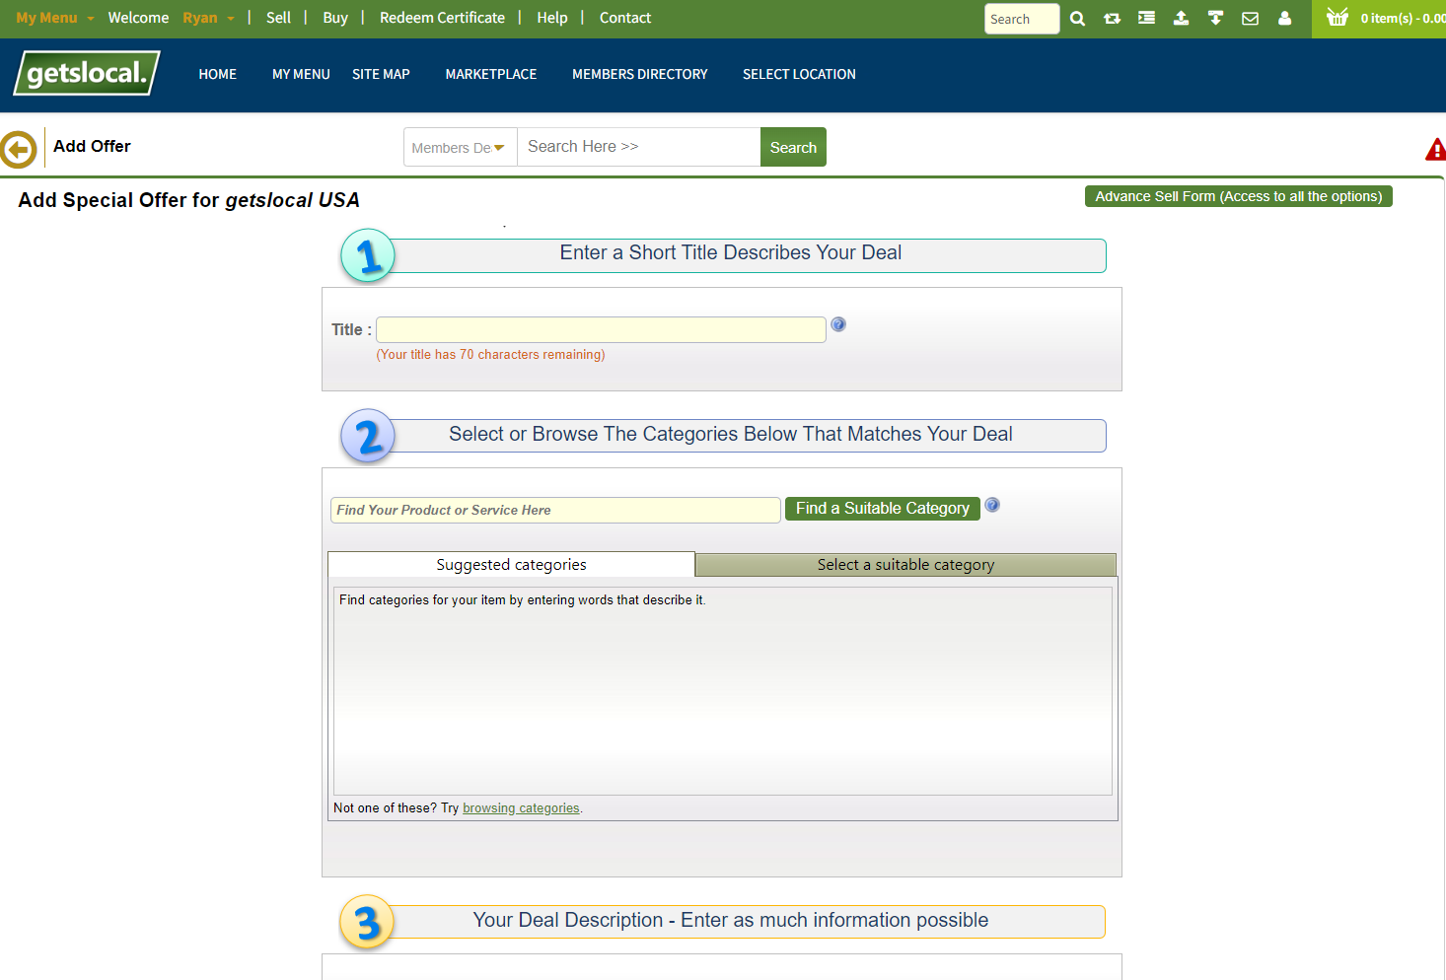This screenshot has width=1446, height=980.
Task: Click Find a Suitable Category button
Action: tap(883, 509)
